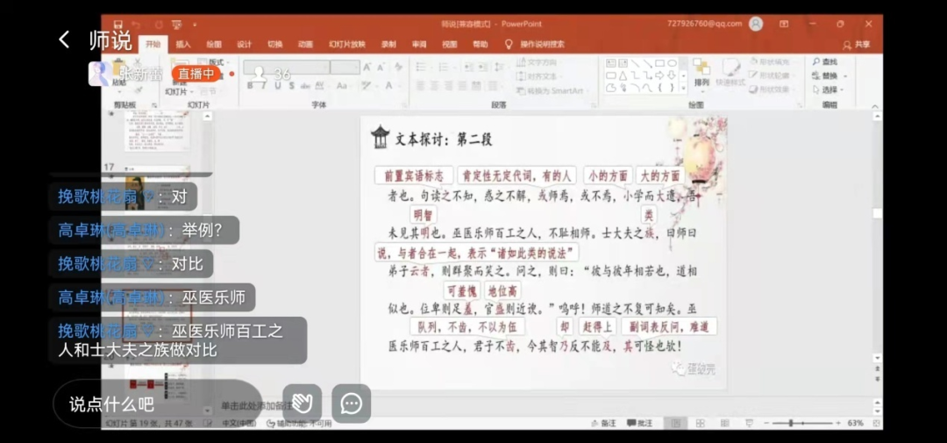947x443 pixels.
Task: Click Undo in quick access toolbar
Action: coord(137,25)
